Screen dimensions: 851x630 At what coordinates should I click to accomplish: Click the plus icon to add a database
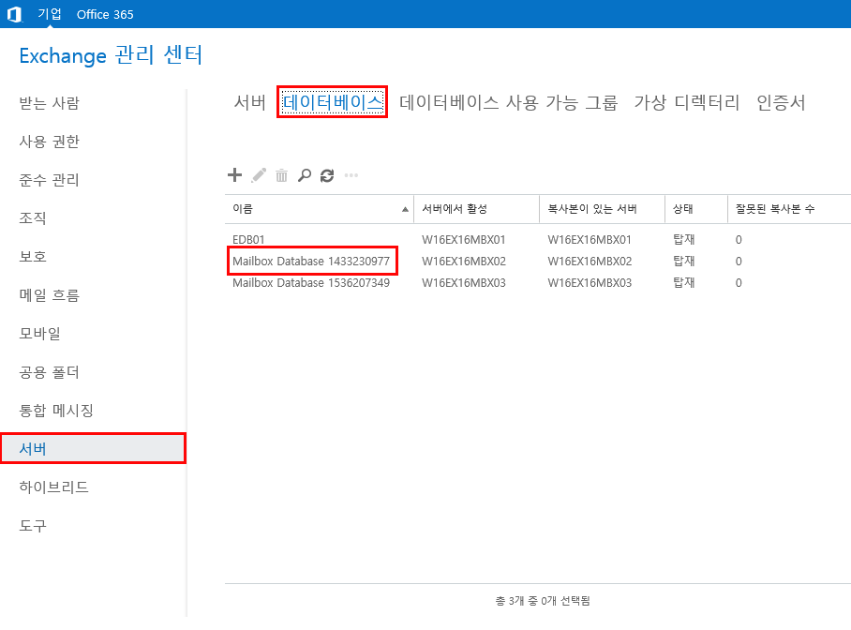(234, 175)
